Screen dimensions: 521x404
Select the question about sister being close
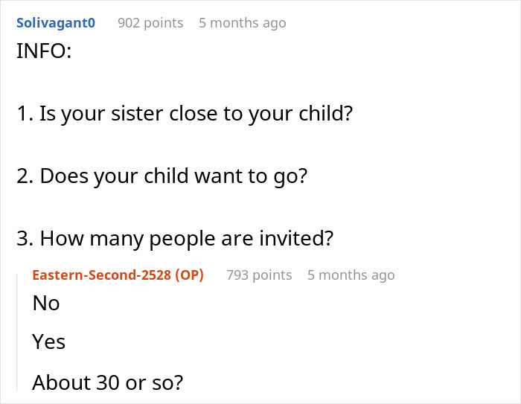(x=184, y=115)
